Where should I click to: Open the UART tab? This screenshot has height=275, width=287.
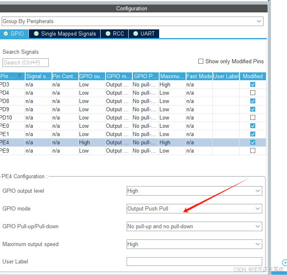[x=144, y=33]
